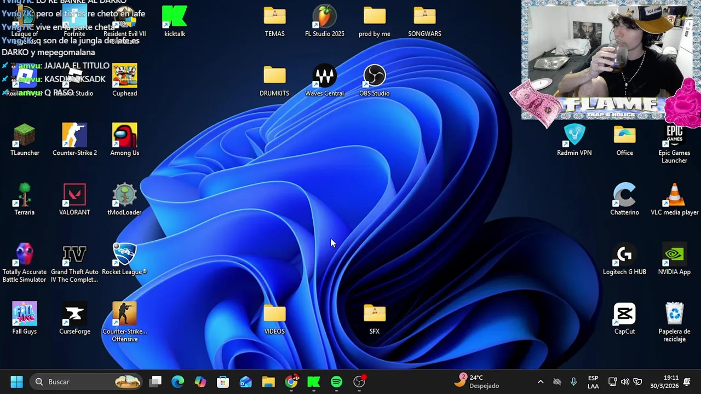
Task: Open the DRUMKITS folder
Action: click(x=274, y=81)
